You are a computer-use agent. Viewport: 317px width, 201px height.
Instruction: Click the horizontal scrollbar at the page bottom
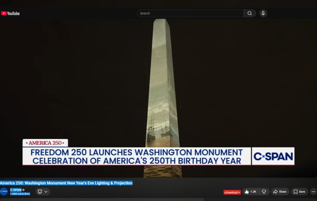(102, 200)
